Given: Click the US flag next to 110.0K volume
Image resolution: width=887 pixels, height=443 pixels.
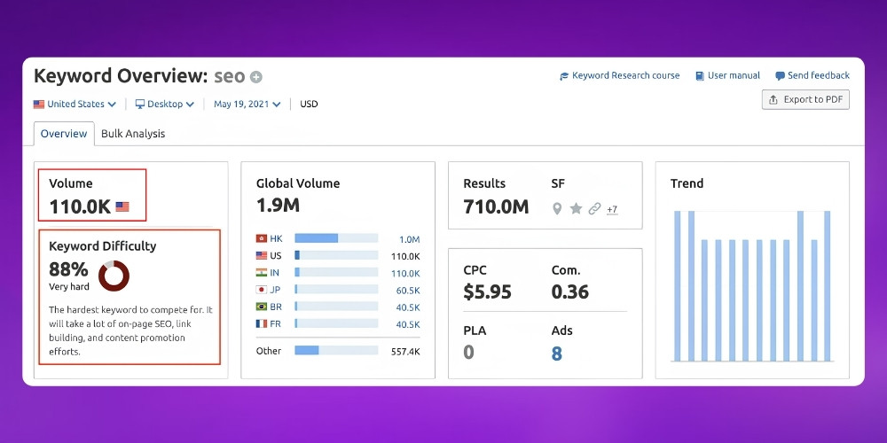Looking at the screenshot, I should (122, 206).
